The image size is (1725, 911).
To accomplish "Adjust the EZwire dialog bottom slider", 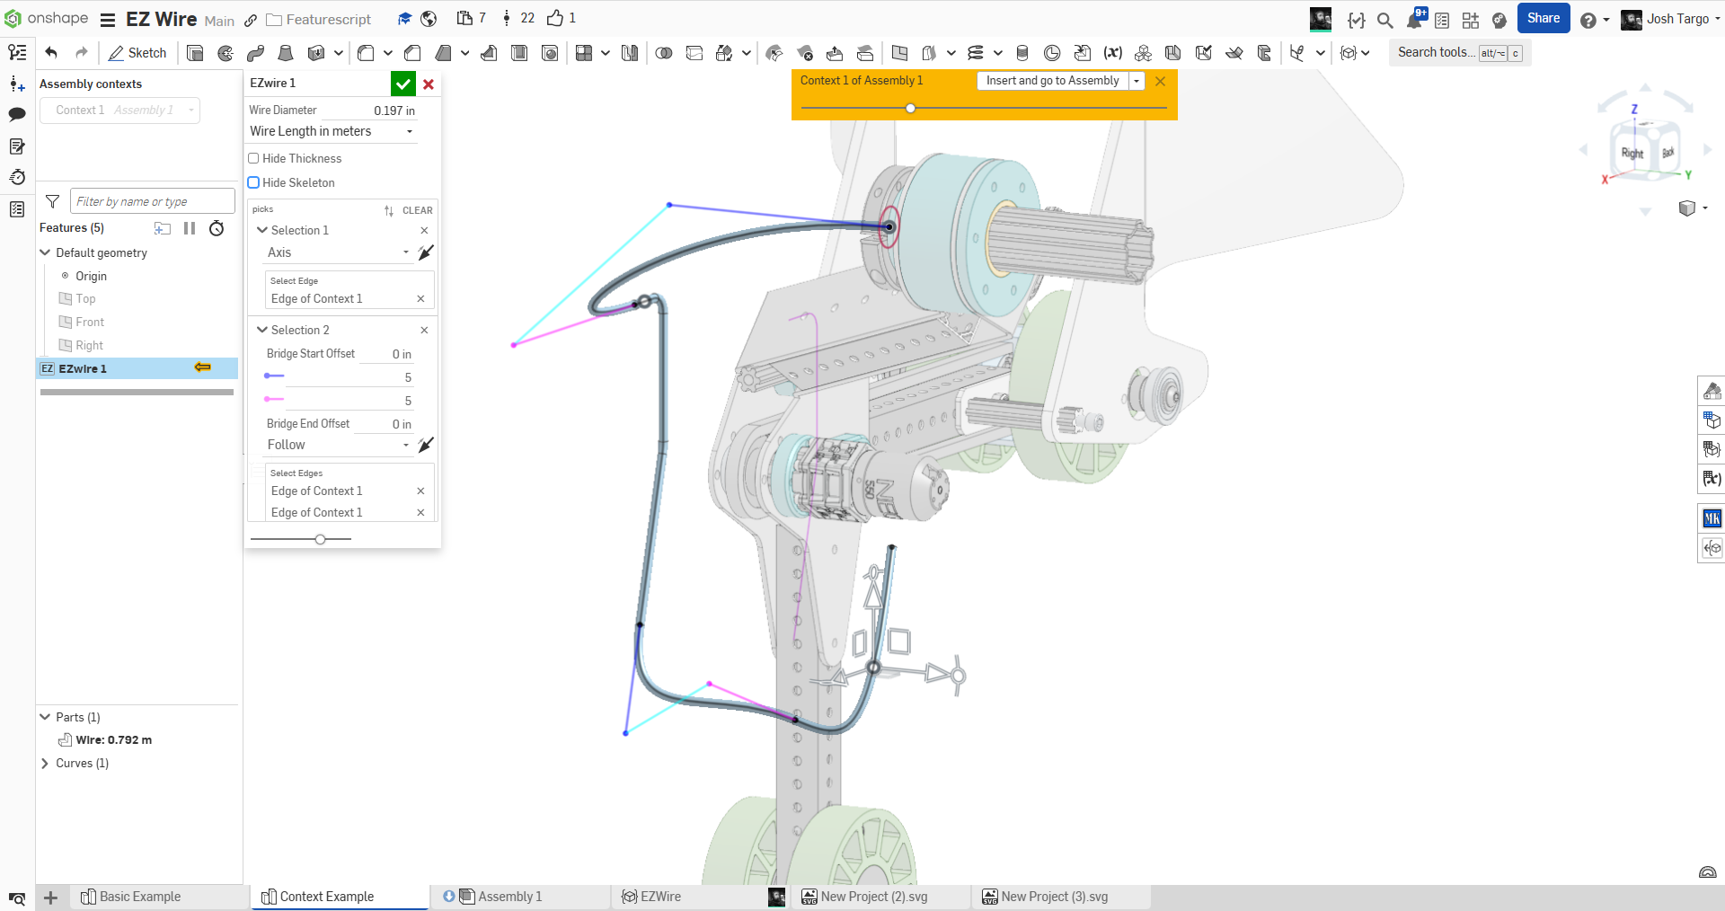I will [320, 539].
